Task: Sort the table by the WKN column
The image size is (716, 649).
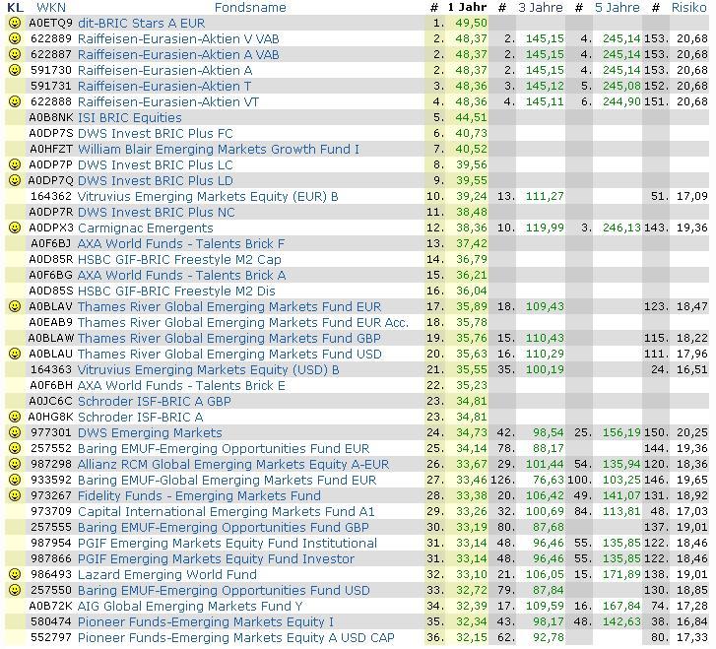Action: coord(51,7)
